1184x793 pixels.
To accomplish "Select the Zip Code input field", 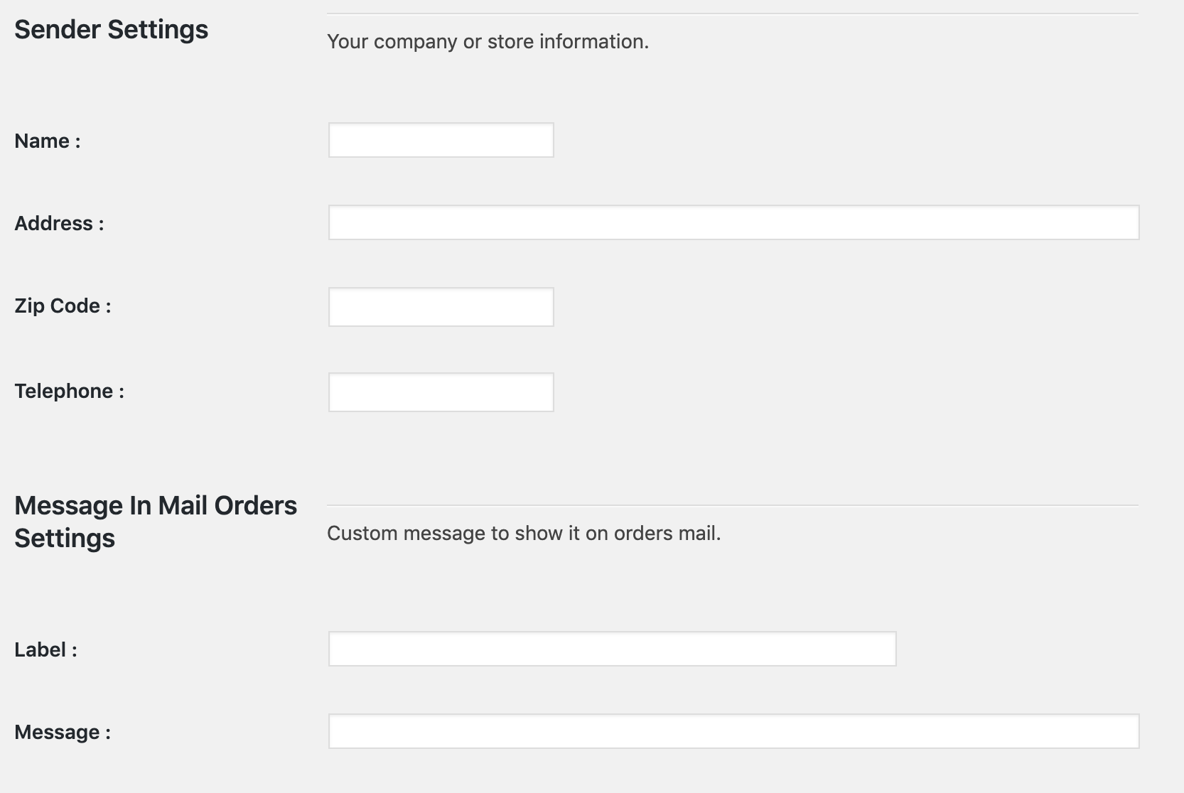I will [441, 307].
